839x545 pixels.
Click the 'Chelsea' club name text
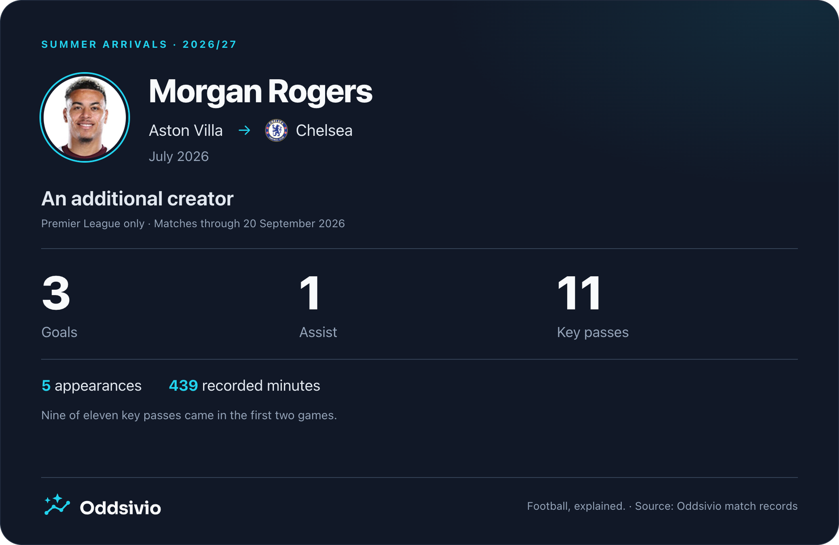pyautogui.click(x=324, y=130)
